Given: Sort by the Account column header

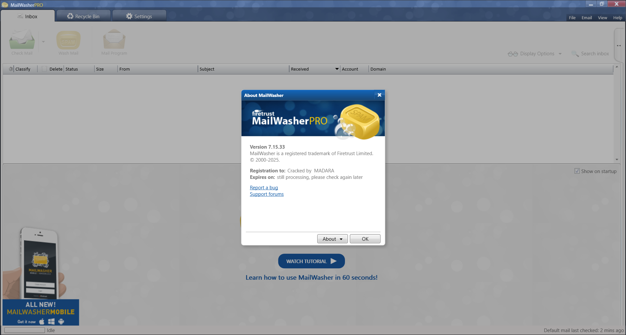Looking at the screenshot, I should (x=354, y=69).
